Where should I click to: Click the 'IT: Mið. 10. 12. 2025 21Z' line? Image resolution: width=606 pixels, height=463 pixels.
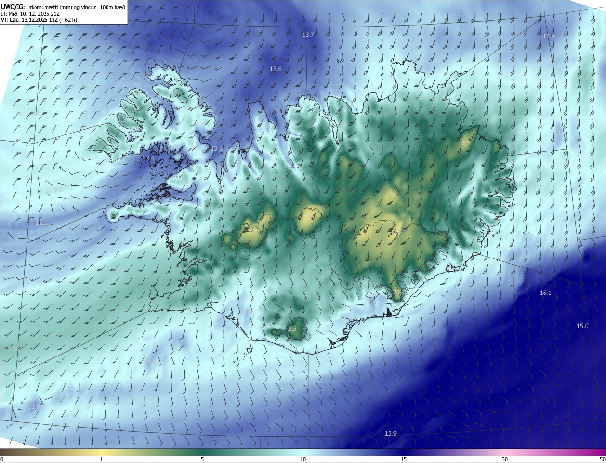pyautogui.click(x=30, y=13)
